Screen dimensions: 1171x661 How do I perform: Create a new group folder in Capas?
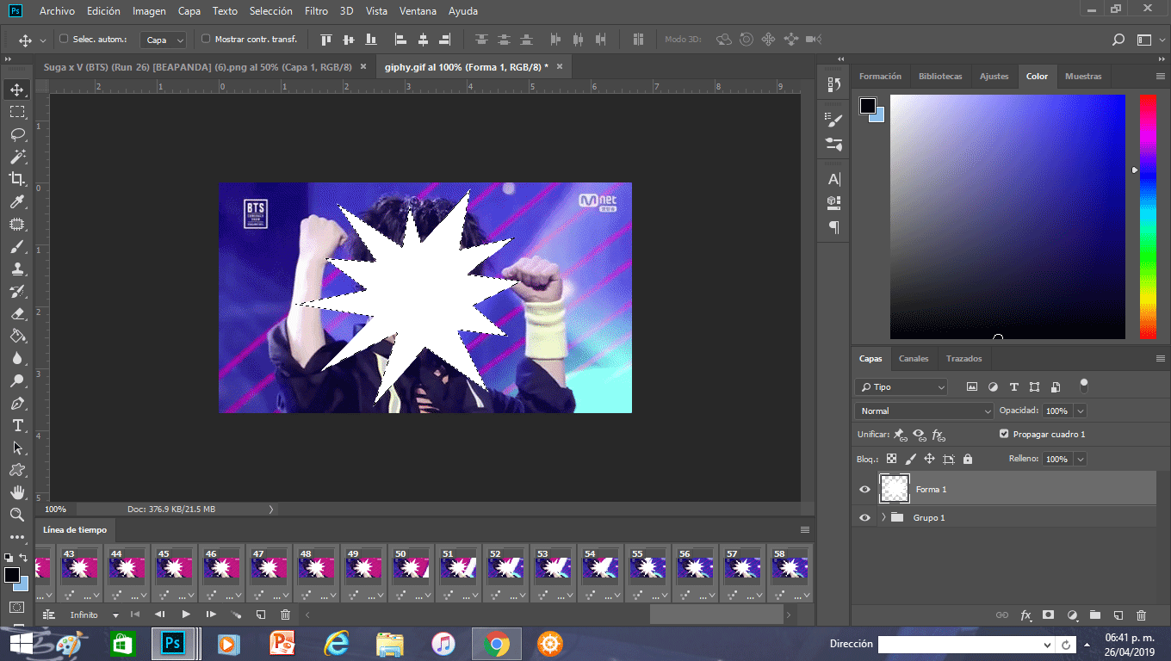coord(1095,615)
